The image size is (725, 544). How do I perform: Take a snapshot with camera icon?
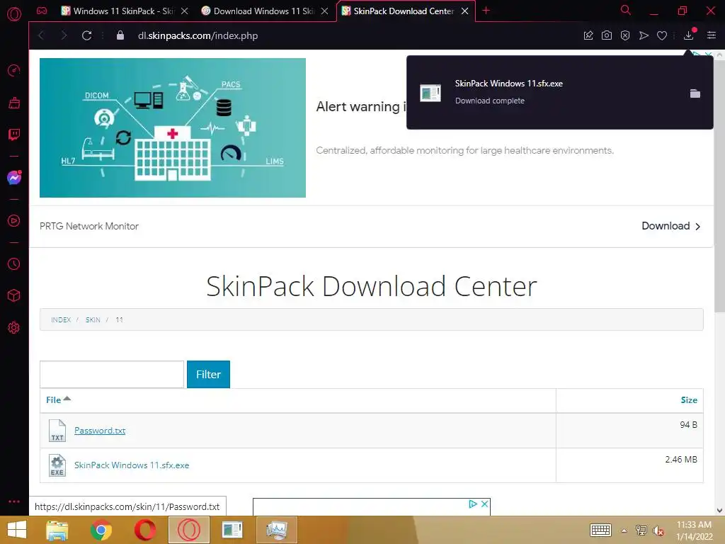[607, 35]
